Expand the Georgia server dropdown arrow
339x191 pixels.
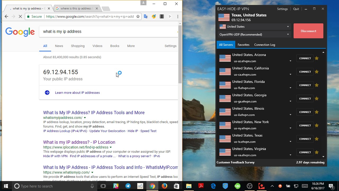pos(290,101)
